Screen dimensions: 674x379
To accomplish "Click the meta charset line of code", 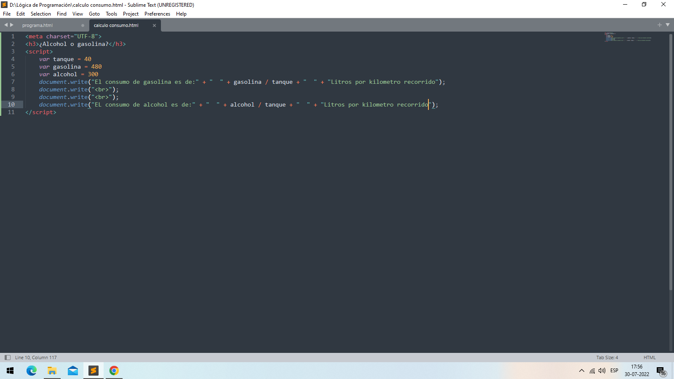I will tap(63, 36).
